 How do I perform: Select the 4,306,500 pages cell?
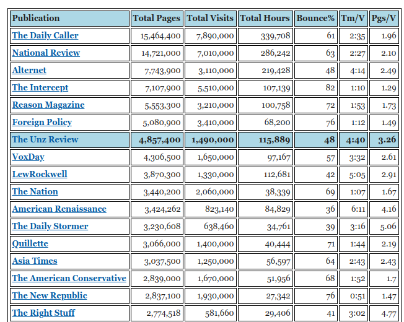tap(157, 157)
